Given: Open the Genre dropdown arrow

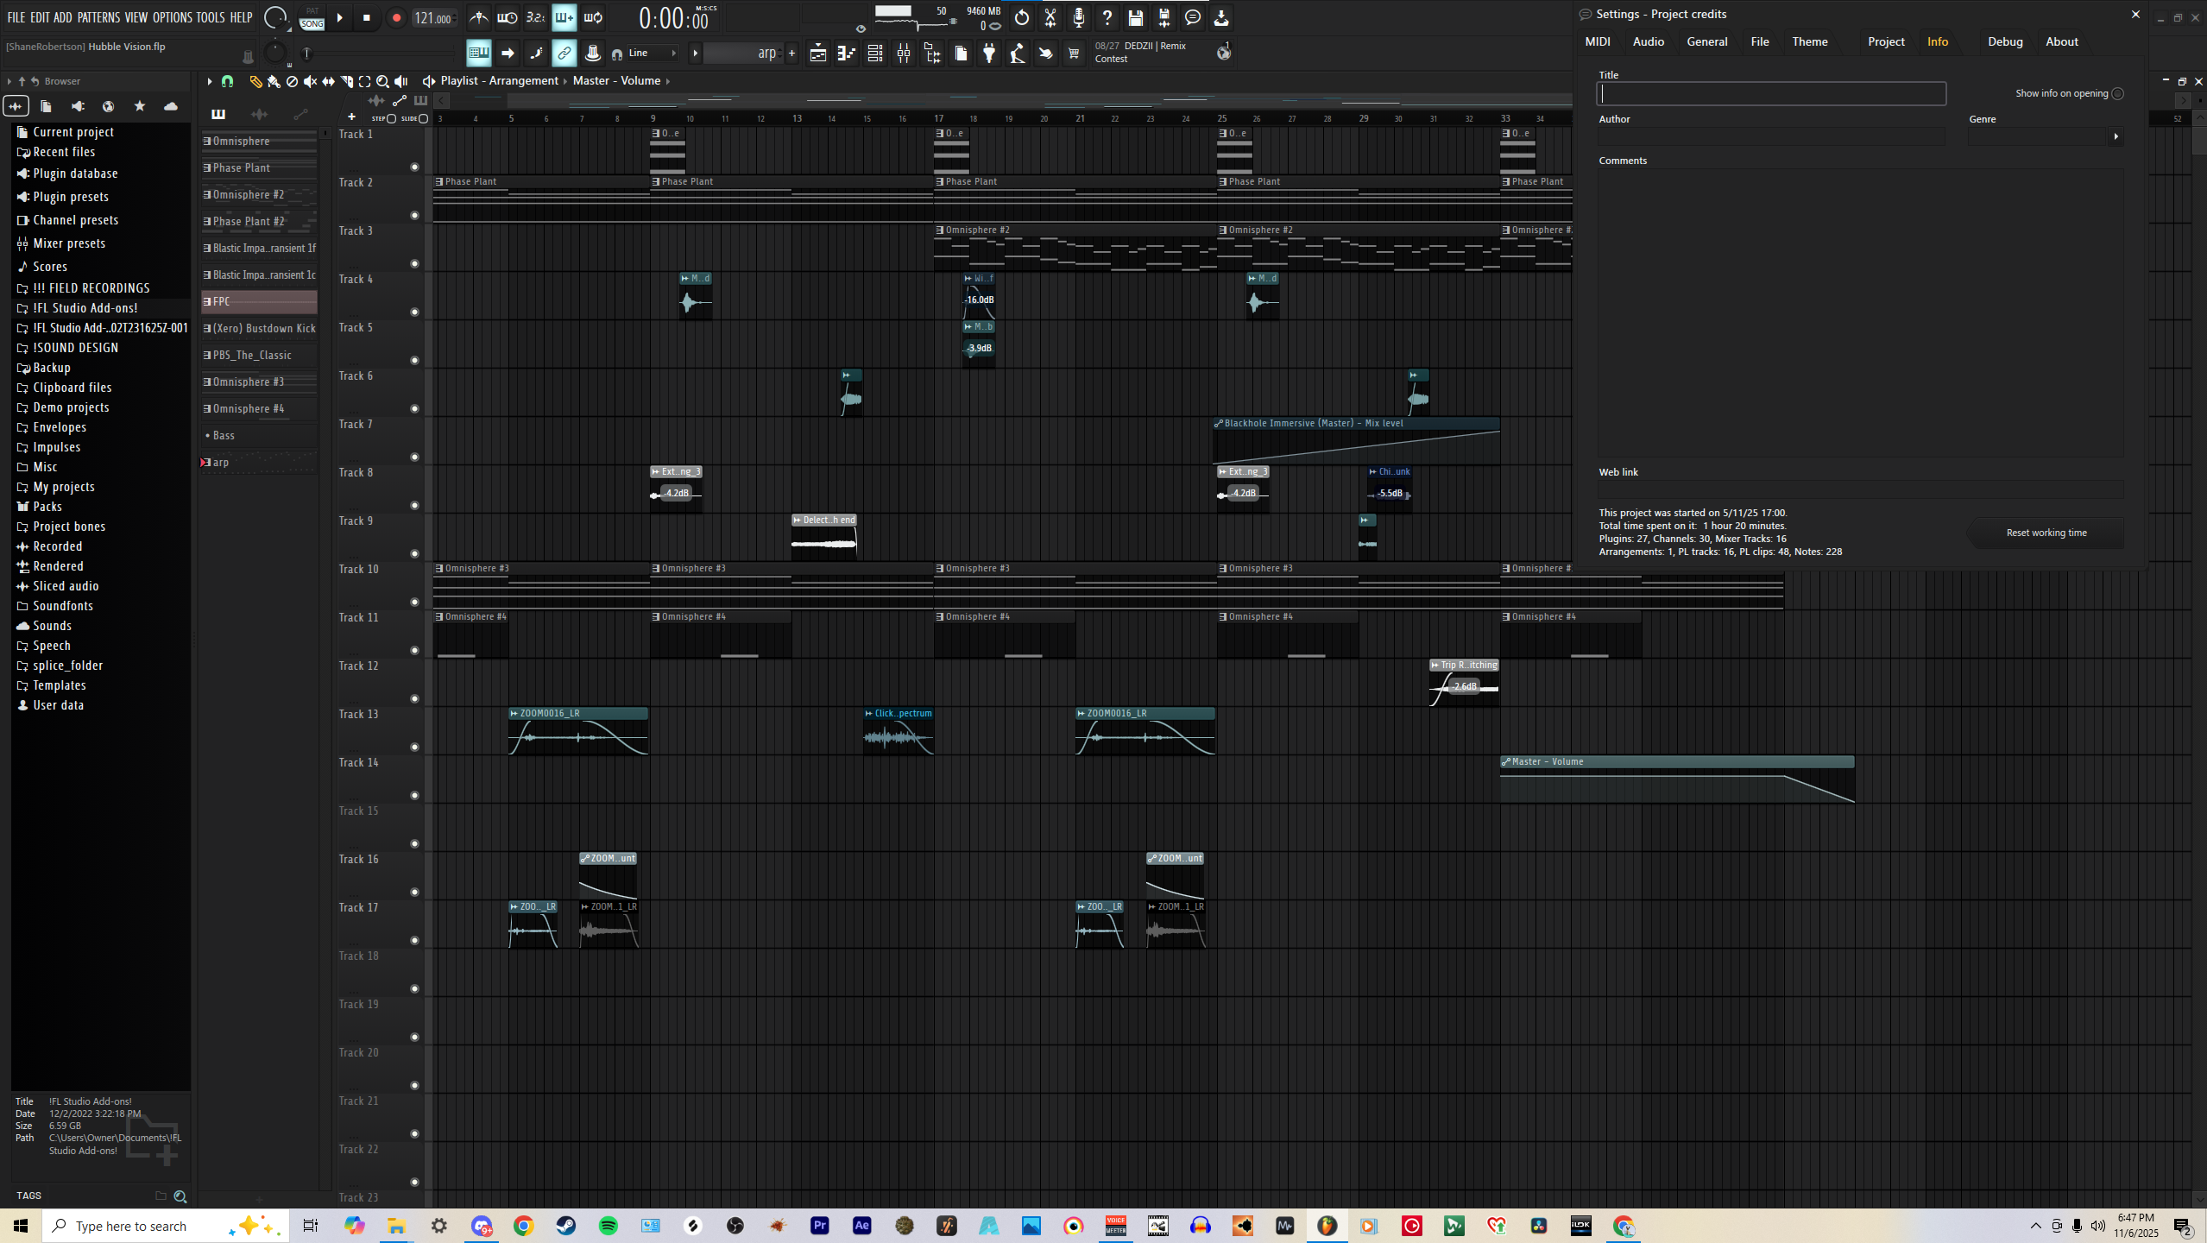Looking at the screenshot, I should pyautogui.click(x=2116, y=136).
